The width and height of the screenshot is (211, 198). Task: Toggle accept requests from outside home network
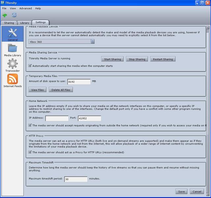30,125
